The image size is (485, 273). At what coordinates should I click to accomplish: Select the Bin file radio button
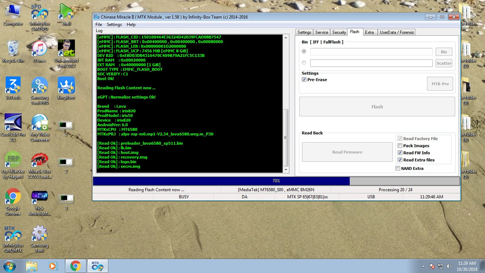[x=304, y=51]
